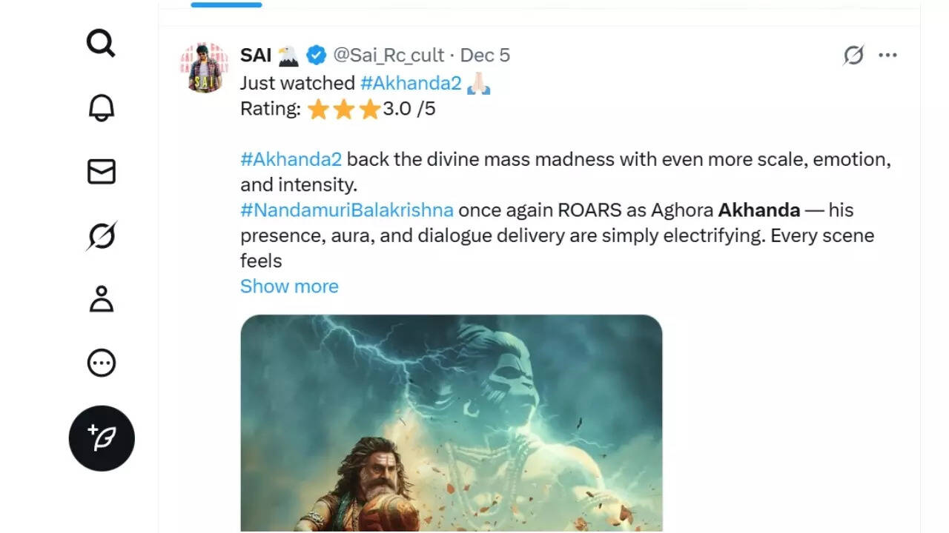
Task: Open the @Sai_Rc_cult handle link
Action: [x=388, y=56]
